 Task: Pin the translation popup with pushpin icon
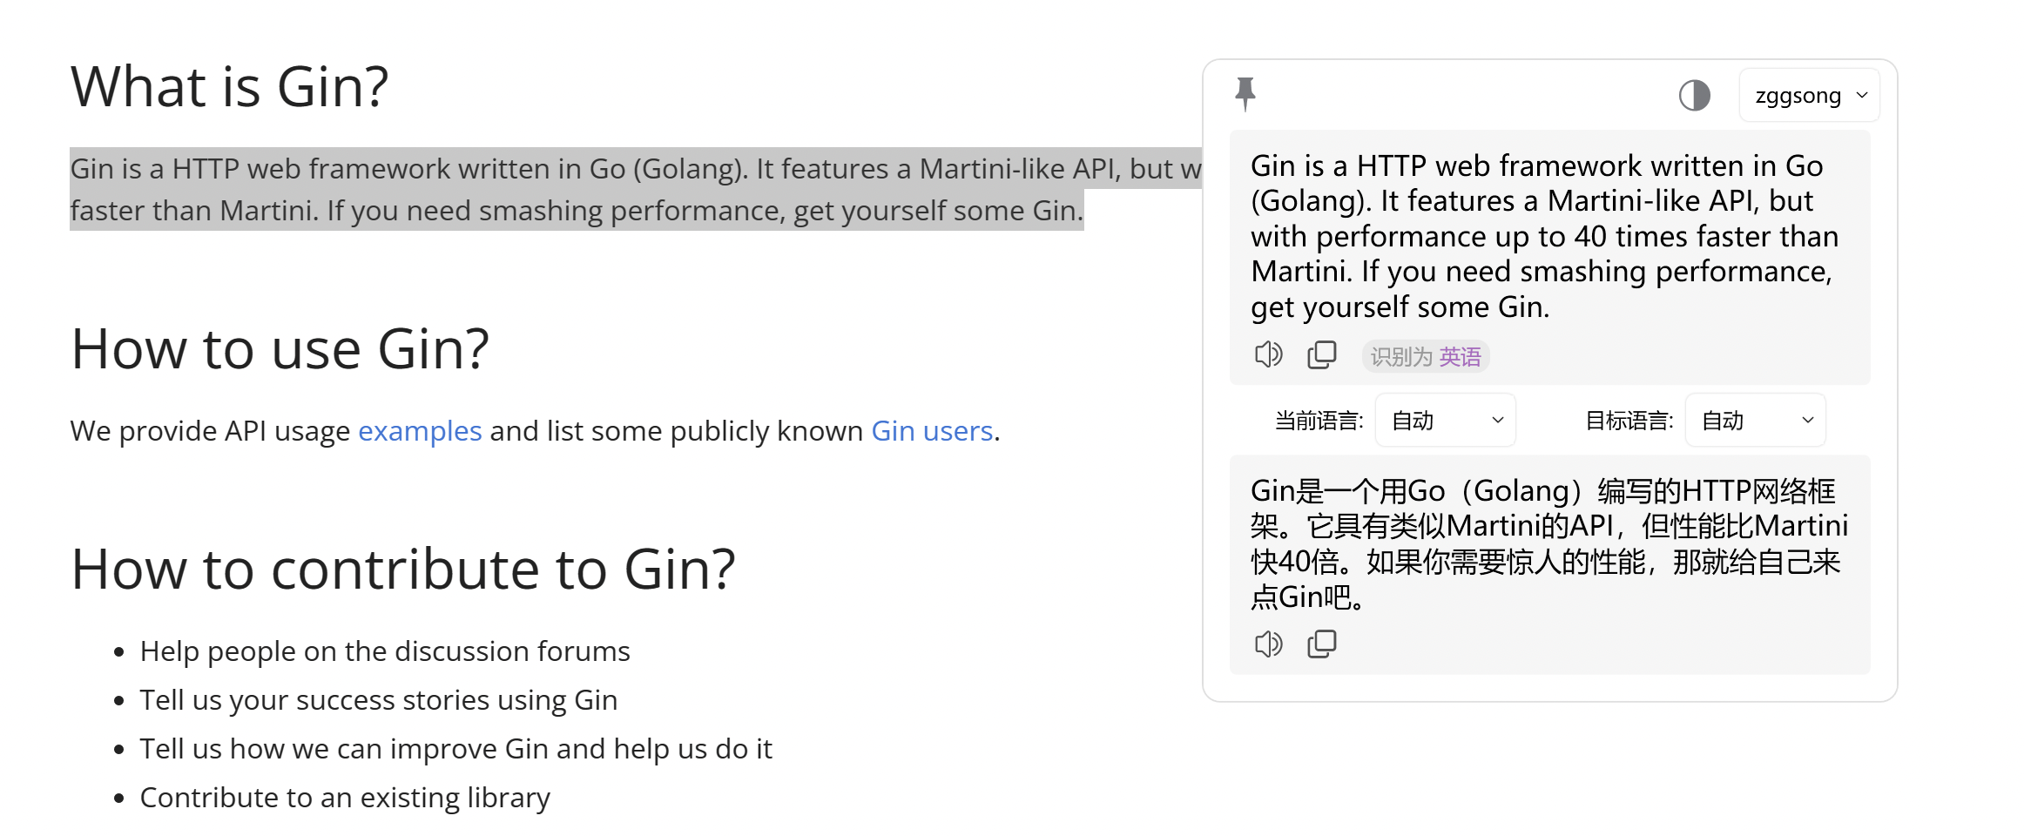point(1245,94)
